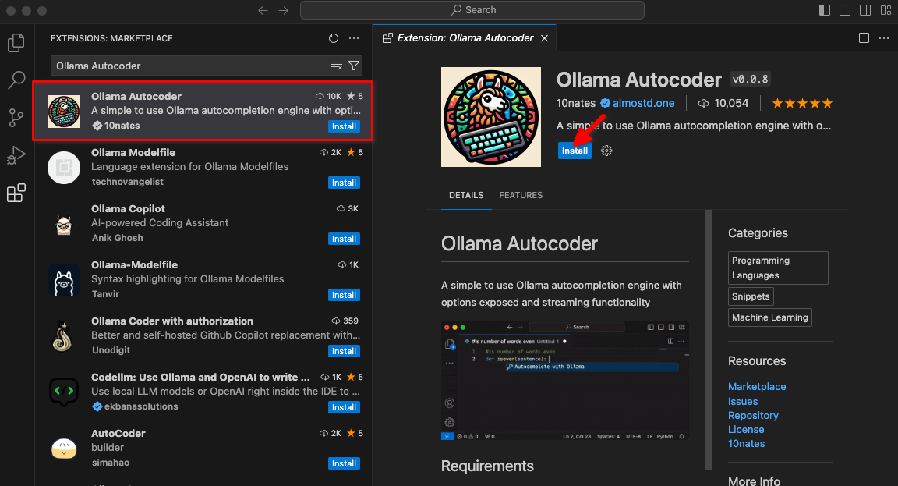Clear extensions search results
Screen dimensions: 898x486
(337, 66)
